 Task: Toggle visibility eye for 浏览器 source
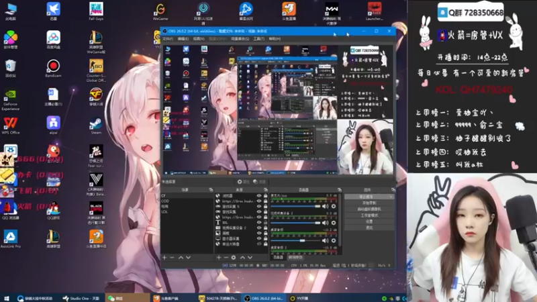pyautogui.click(x=259, y=196)
